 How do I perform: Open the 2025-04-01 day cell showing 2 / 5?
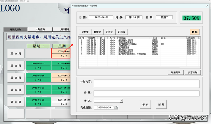61,53
